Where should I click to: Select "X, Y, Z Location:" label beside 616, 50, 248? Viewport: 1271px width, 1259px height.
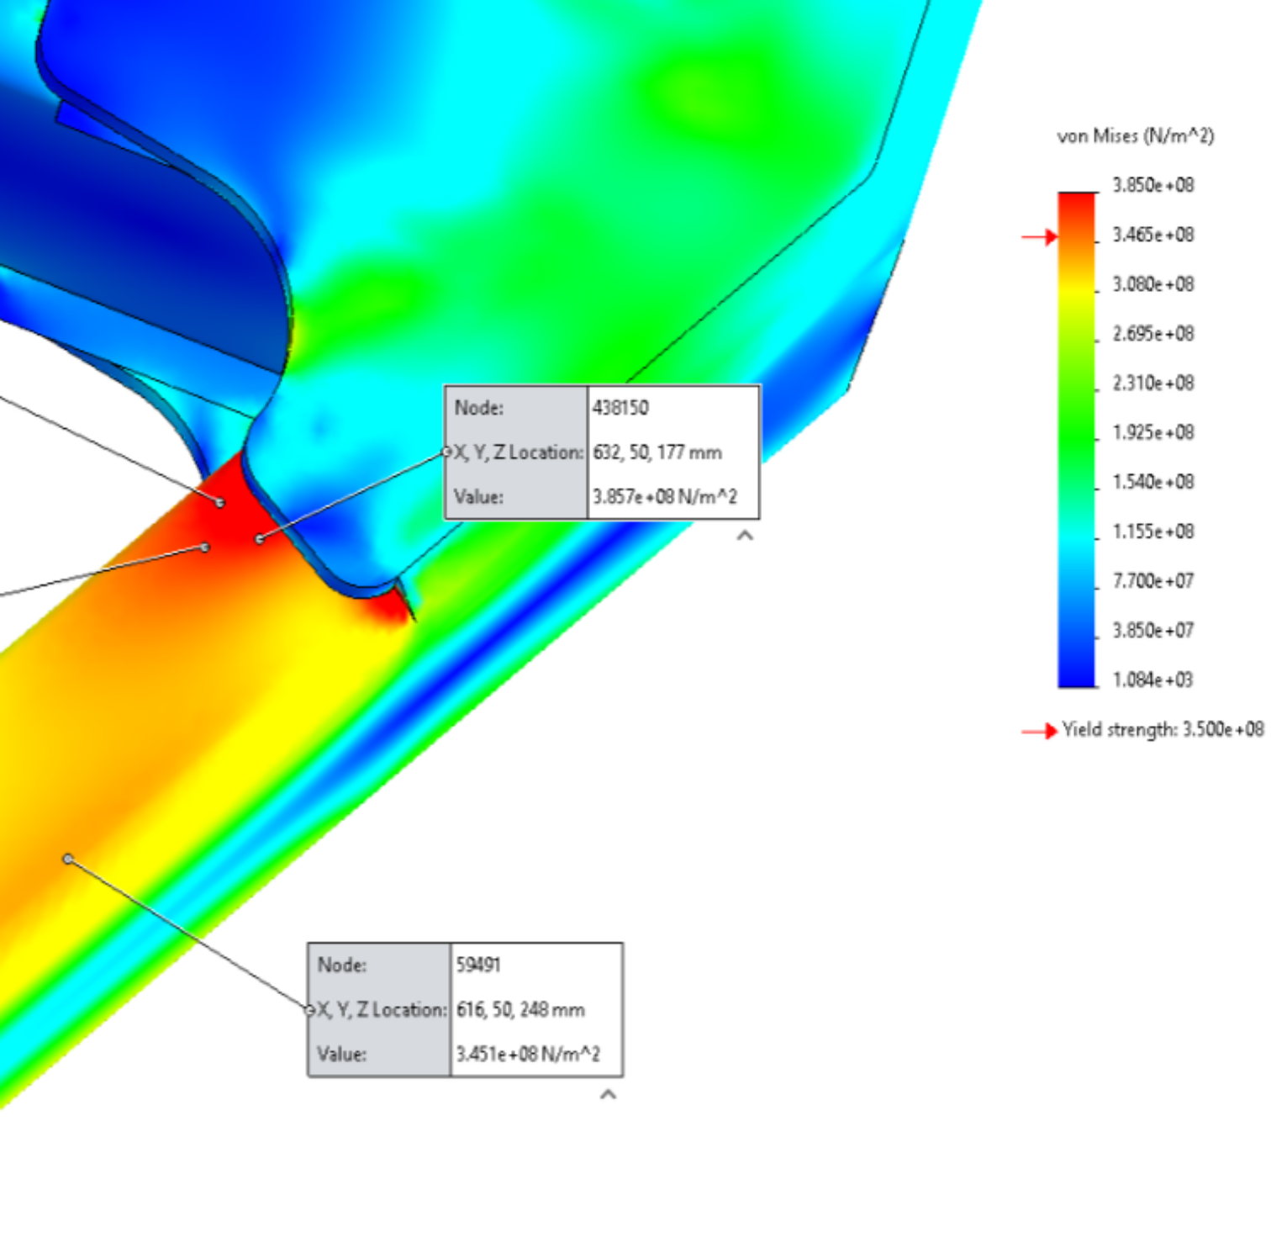coord(382,1009)
